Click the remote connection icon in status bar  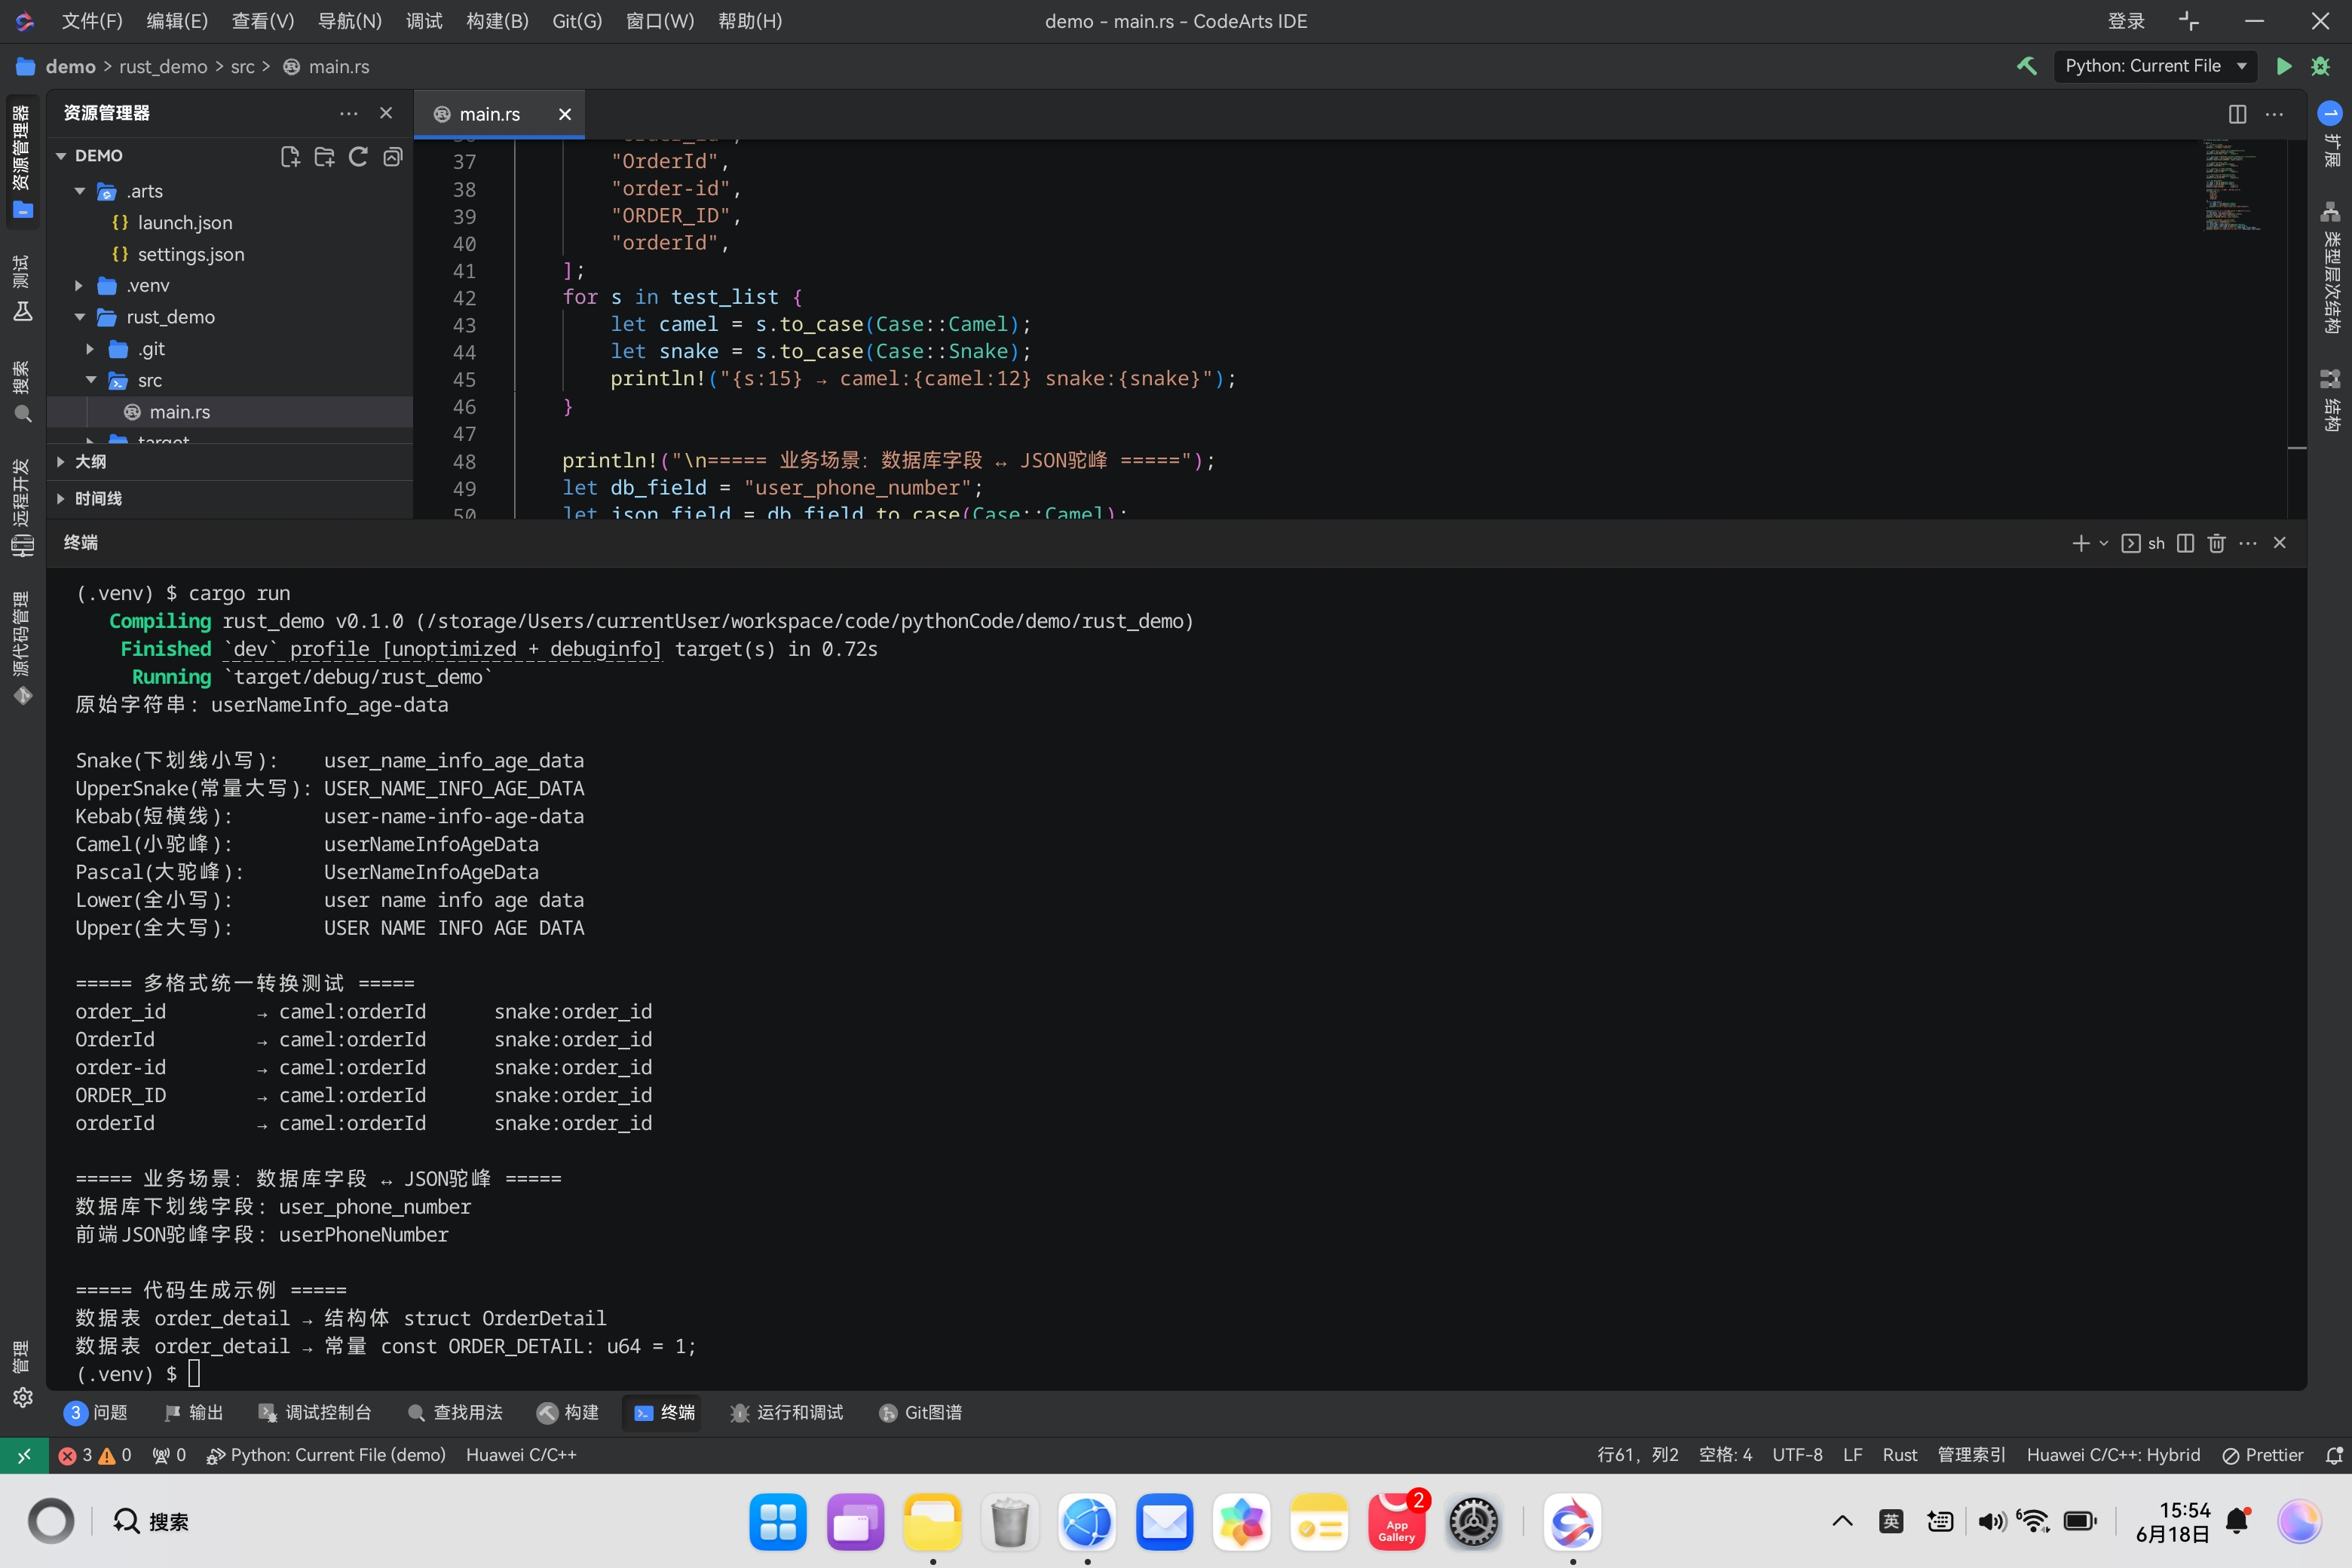point(24,1455)
